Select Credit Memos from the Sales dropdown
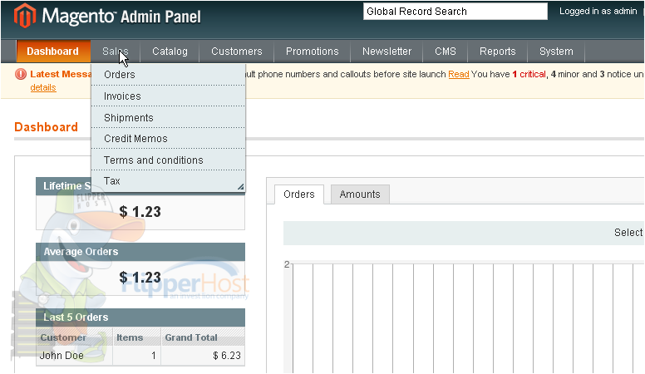This screenshot has width=645, height=374. pos(168,138)
